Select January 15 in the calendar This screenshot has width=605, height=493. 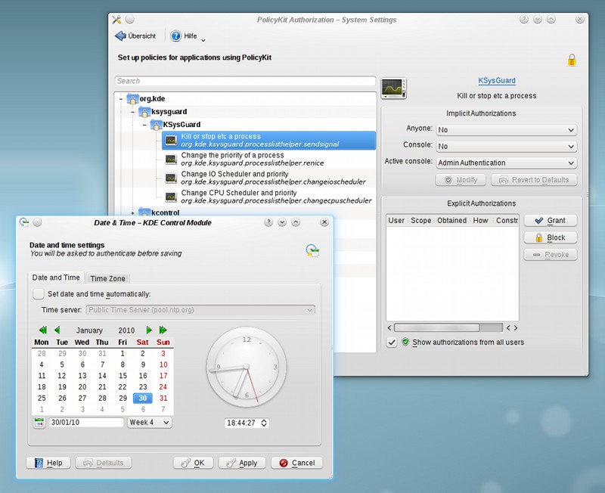click(x=123, y=376)
